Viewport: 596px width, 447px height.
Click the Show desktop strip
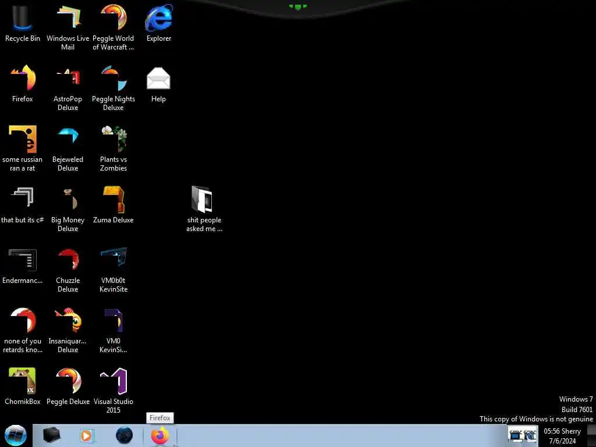(x=591, y=435)
